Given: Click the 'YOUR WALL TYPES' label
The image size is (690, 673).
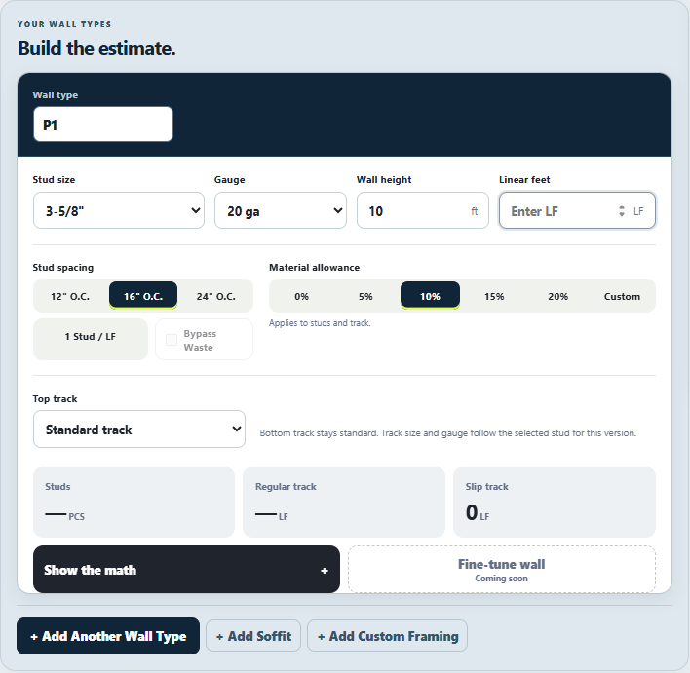Looking at the screenshot, I should [64, 24].
